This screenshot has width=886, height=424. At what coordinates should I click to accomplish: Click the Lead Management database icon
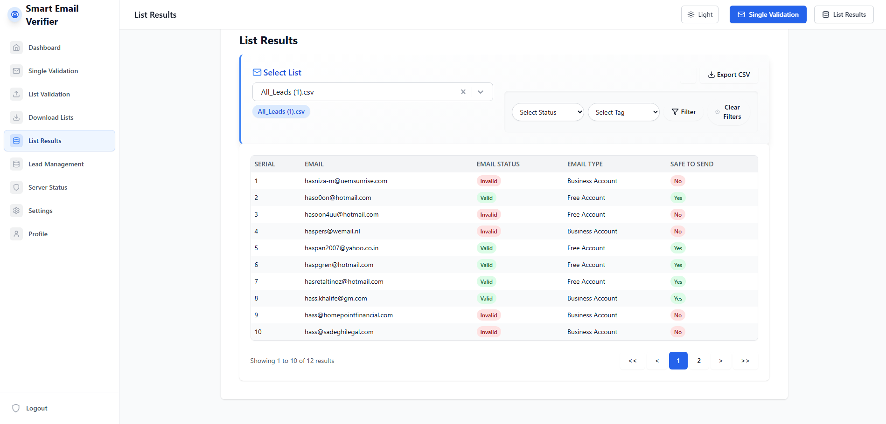point(16,164)
